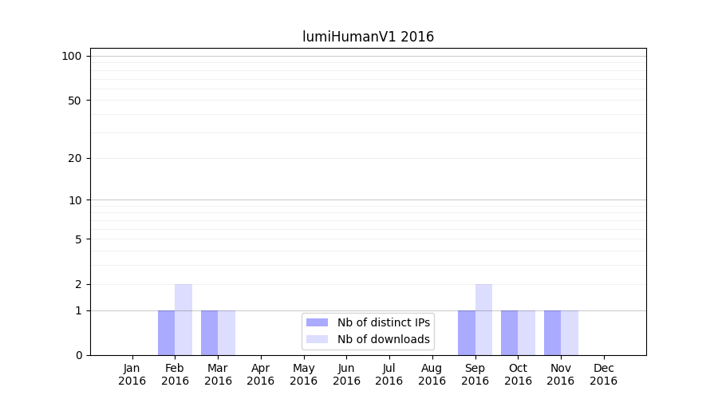Select the Dec 2016 x-axis label
The image size is (718, 399).
tap(603, 374)
